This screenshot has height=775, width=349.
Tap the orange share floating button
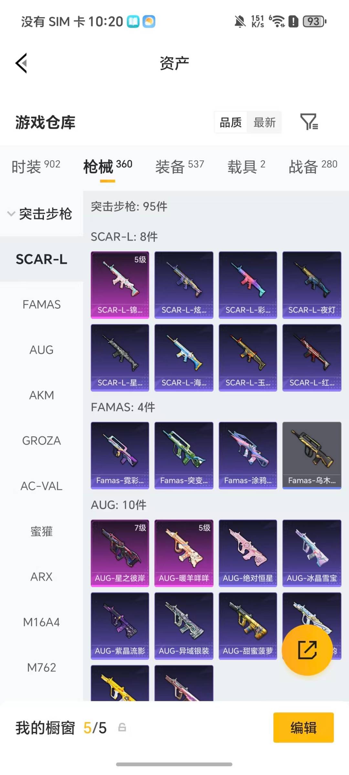[307, 650]
